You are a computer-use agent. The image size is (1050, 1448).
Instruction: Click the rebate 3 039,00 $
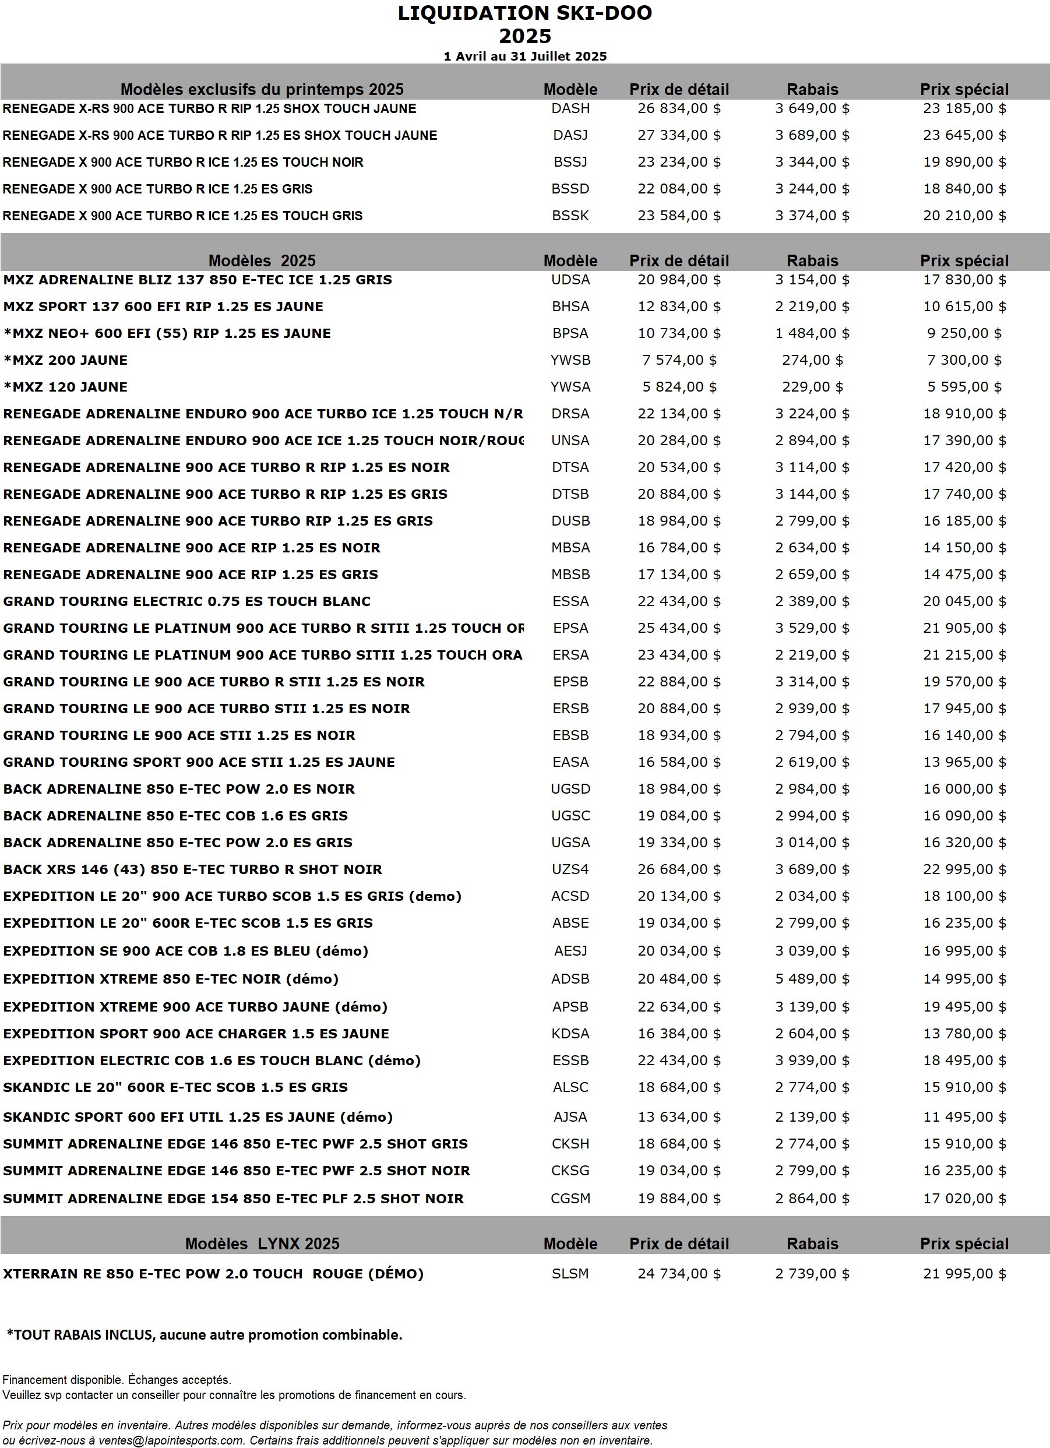812,952
